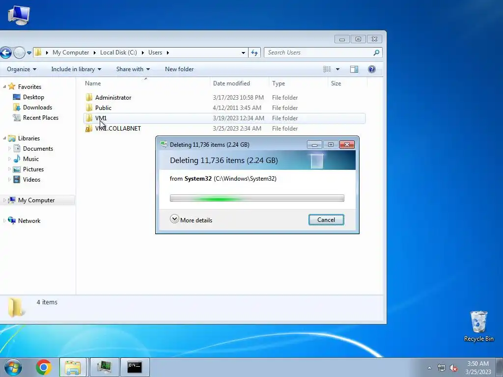Launch Google Chrome from taskbar

point(44,367)
